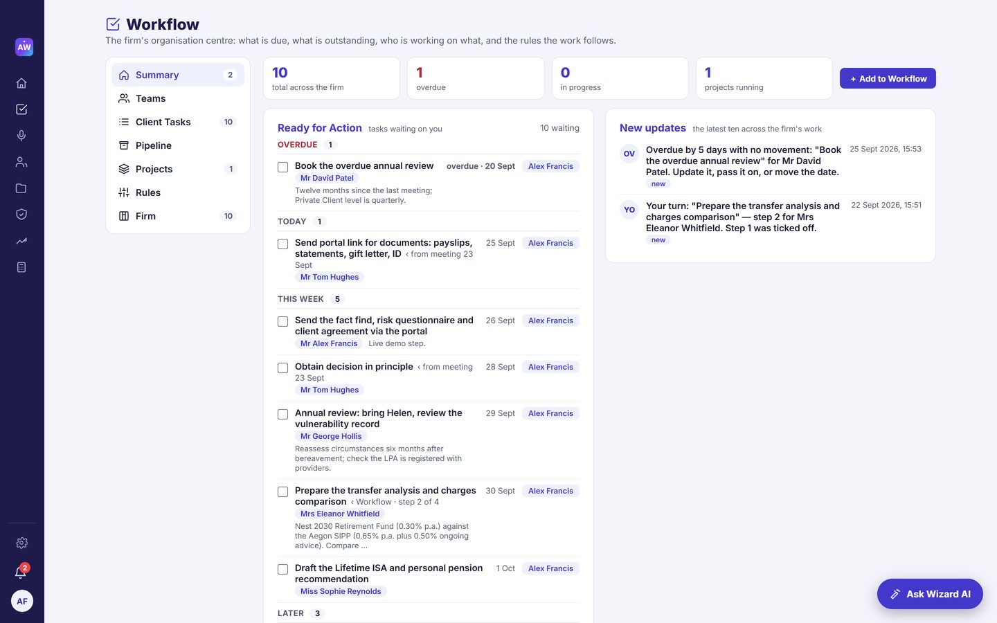Click the Mr Alex Francis client tag
Screen dimensions: 997x623
pyautogui.click(x=329, y=343)
